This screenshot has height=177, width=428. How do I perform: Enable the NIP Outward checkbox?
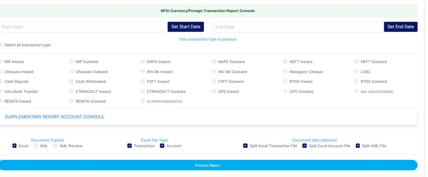click(x=72, y=62)
